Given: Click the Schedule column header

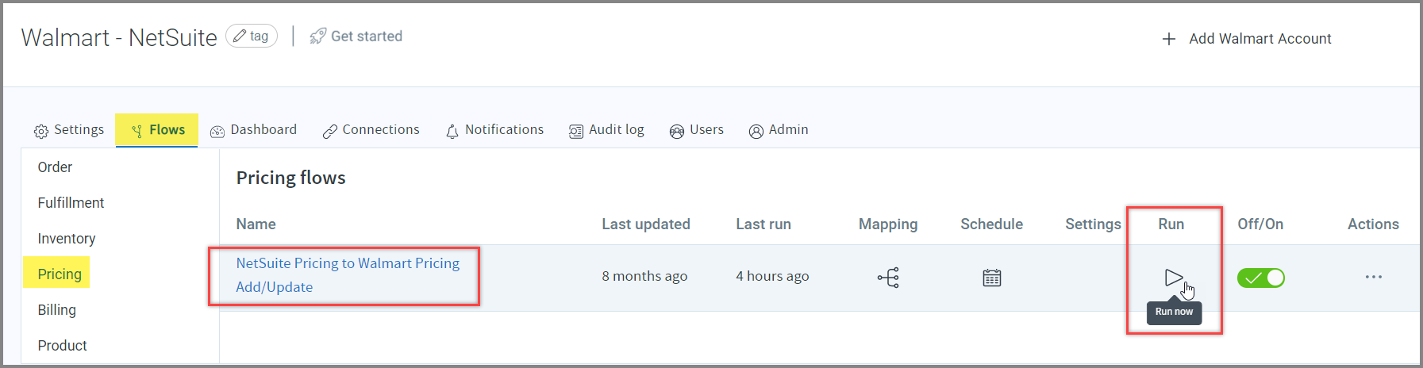Looking at the screenshot, I should [x=992, y=224].
